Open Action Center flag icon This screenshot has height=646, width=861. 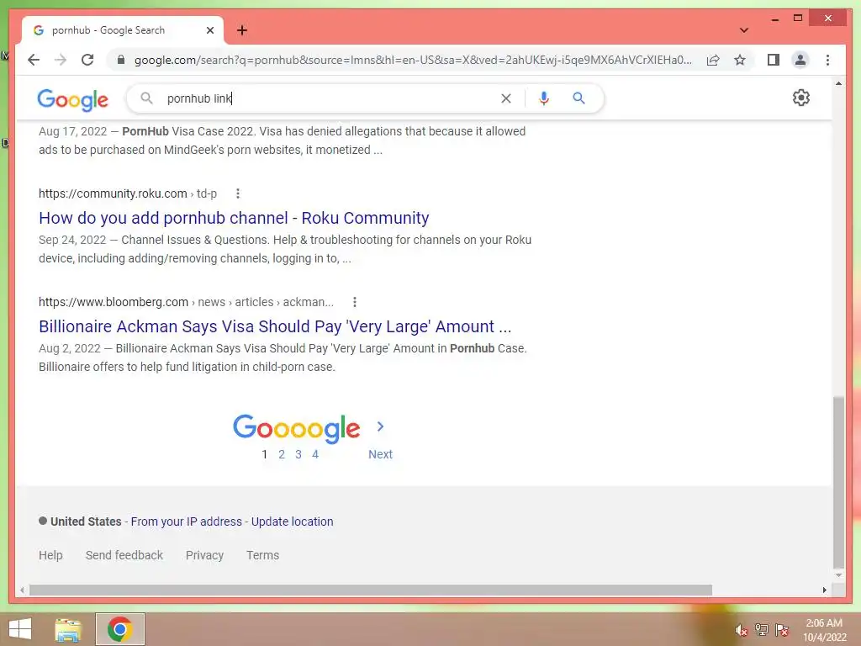782,630
